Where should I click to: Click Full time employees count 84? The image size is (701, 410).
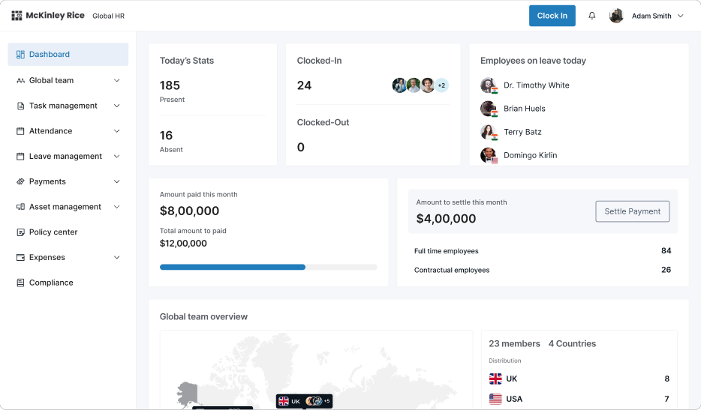coord(666,251)
